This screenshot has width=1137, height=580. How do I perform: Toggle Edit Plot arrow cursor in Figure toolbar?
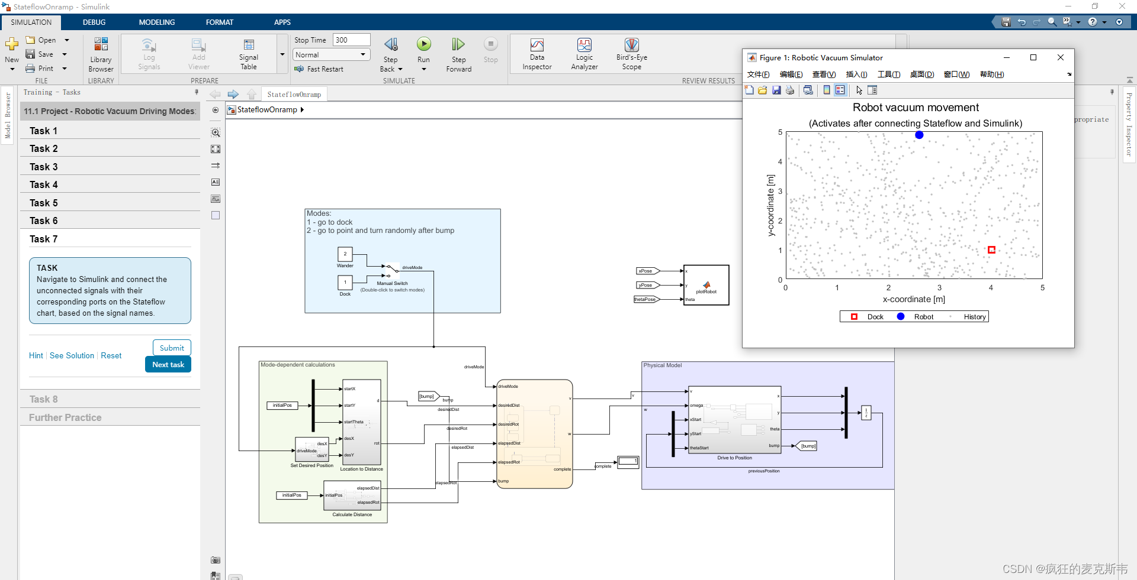(859, 90)
